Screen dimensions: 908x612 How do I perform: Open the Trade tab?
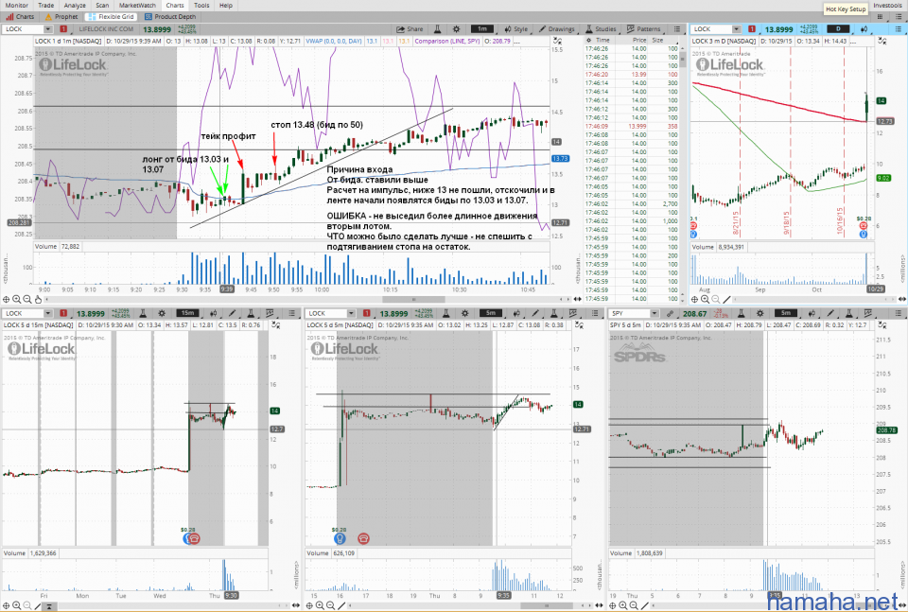(45, 6)
